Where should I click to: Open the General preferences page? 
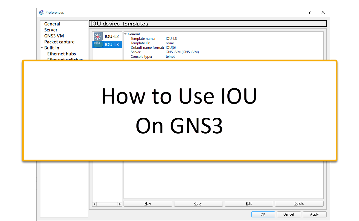(52, 24)
